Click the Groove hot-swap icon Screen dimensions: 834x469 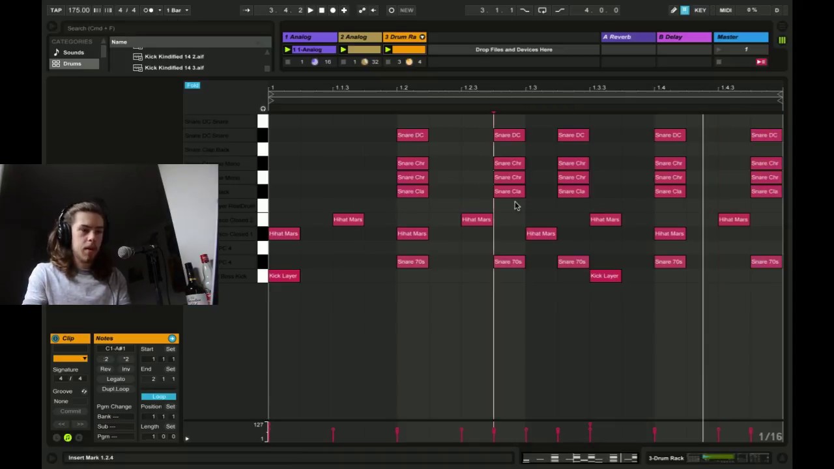click(84, 391)
